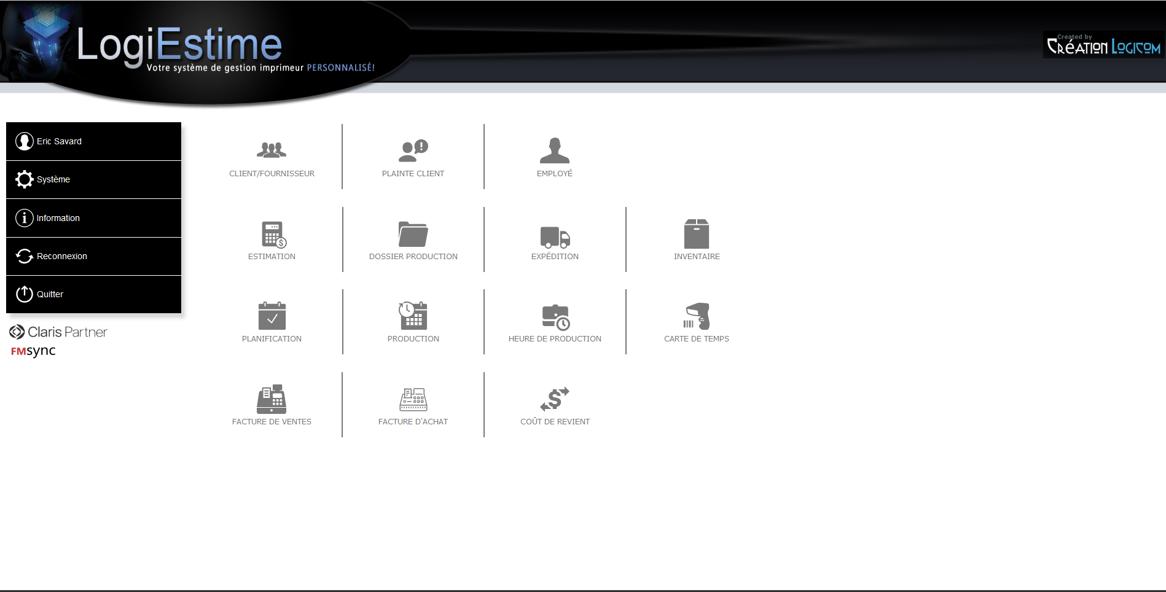This screenshot has height=592, width=1166.
Task: Open Facture de Ventes register icon
Action: (x=272, y=399)
